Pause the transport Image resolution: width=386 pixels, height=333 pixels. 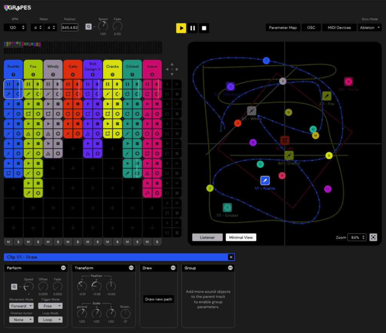[193, 28]
